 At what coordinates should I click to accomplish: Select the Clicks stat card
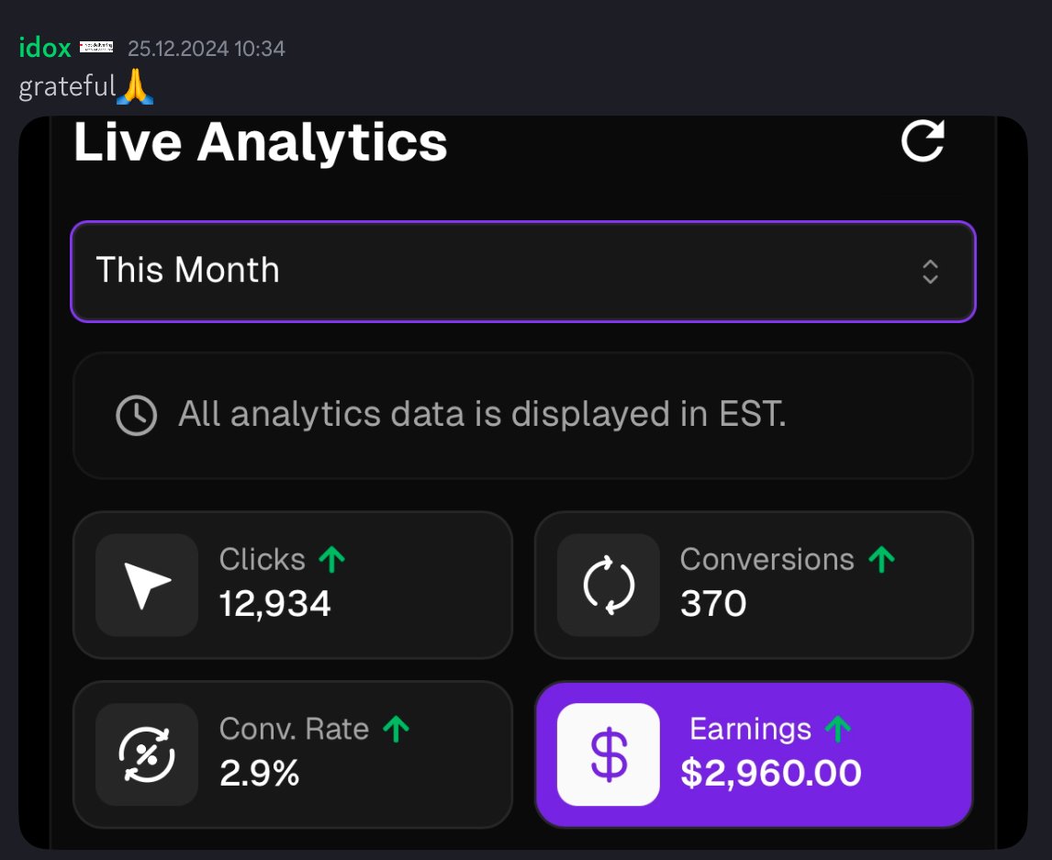pos(293,585)
